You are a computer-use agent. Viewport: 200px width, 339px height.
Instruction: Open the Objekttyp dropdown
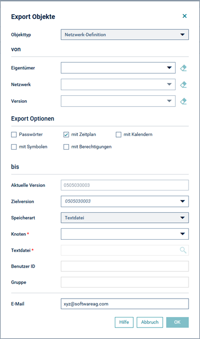coord(125,34)
